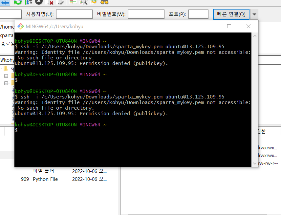Maximize the MINGW64 terminal window
This screenshot has height=215, width=281.
[229, 26]
